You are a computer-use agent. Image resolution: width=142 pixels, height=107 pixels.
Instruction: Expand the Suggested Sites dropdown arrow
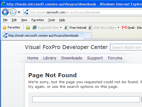click(61, 27)
